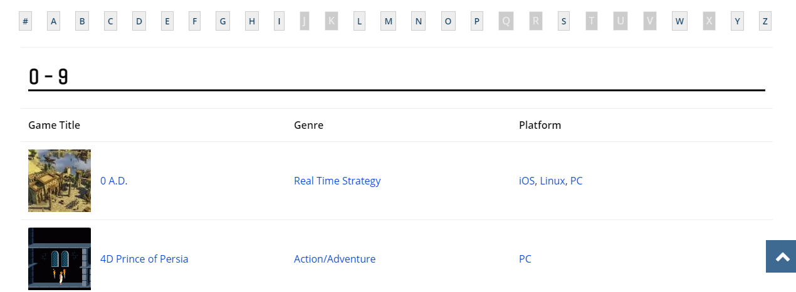Screen dimensions: 796x292
Task: Open the 4D Prince of Persia thumbnail
Action: pos(60,258)
